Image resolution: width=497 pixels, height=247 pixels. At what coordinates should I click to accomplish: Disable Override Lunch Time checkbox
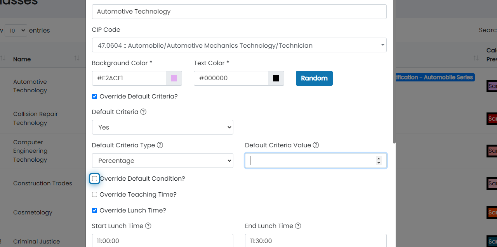pos(94,210)
